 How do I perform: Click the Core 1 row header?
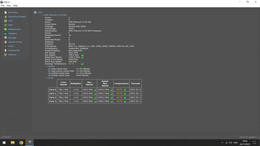click(x=53, y=93)
